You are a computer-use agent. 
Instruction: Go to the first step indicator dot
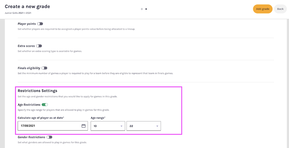tap(142, 9)
